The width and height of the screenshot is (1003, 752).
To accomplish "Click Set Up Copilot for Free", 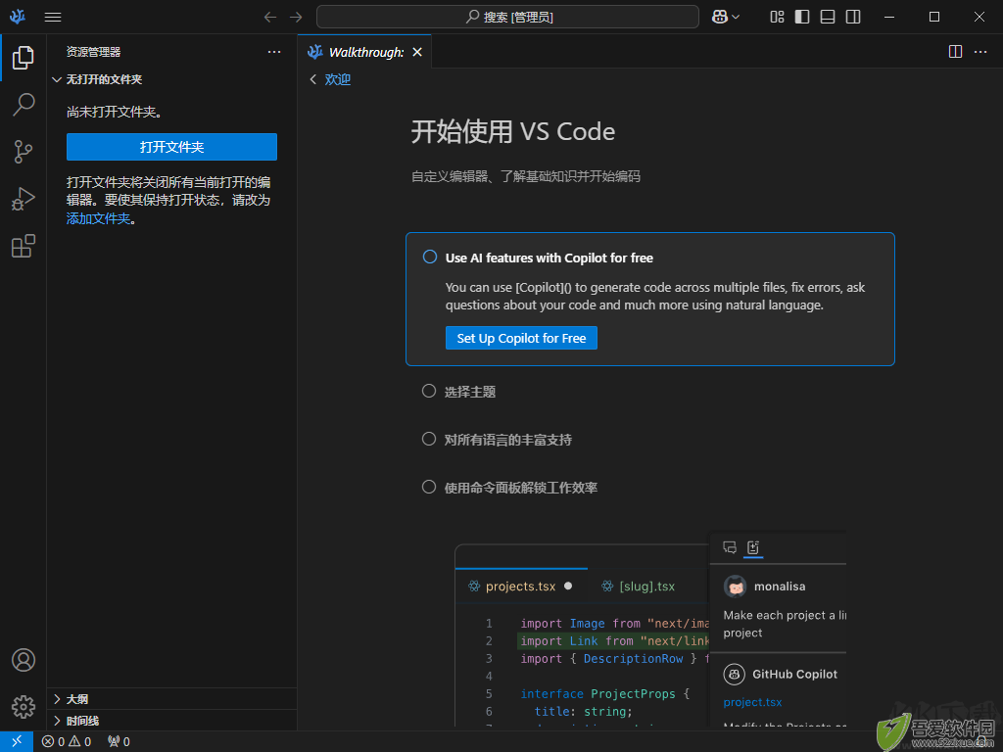I will (x=521, y=338).
